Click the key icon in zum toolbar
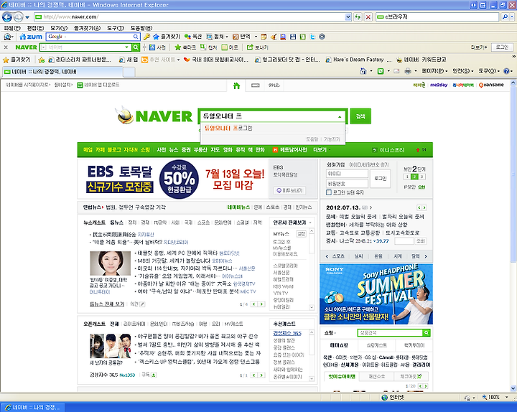517x412 pixels. pyautogui.click(x=146, y=37)
